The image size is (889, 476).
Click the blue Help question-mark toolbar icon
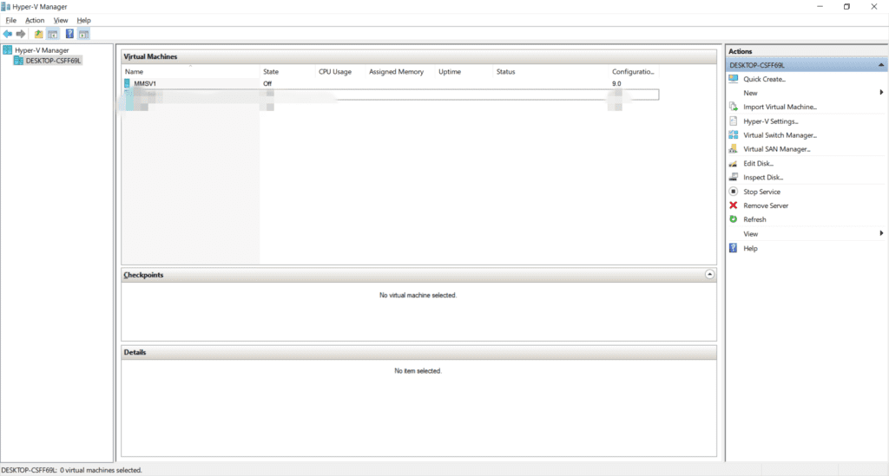point(69,34)
